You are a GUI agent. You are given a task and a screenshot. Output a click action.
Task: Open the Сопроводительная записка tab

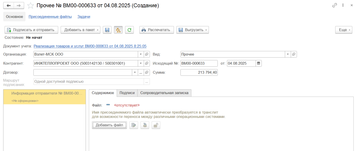[164, 93]
